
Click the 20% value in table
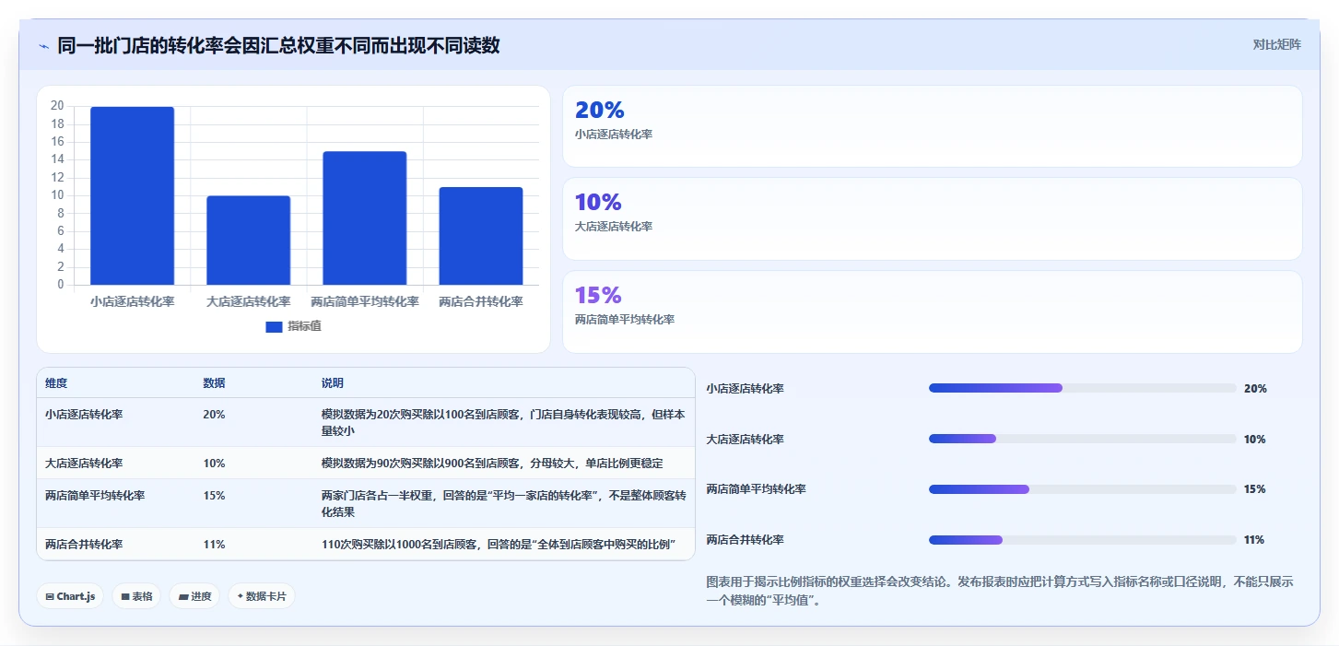coord(214,415)
